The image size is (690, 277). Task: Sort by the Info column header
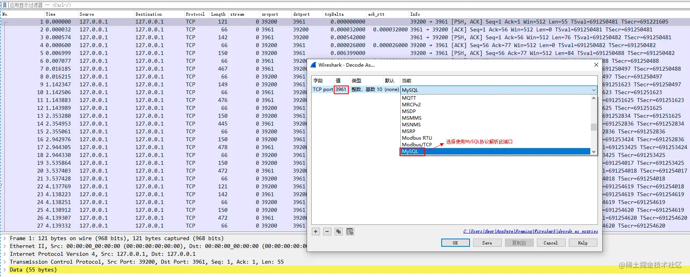549,14
